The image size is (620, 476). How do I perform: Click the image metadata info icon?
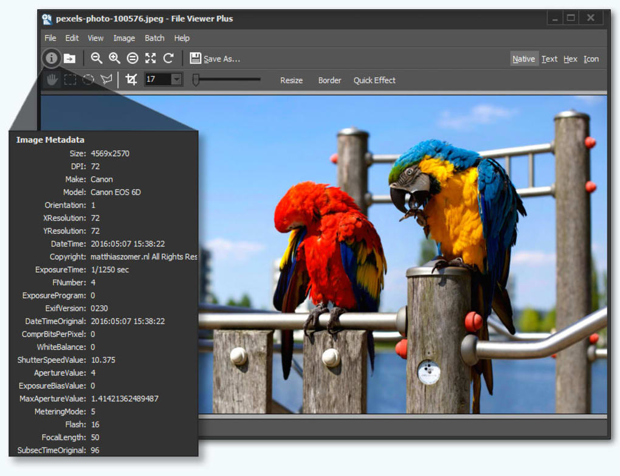(52, 58)
